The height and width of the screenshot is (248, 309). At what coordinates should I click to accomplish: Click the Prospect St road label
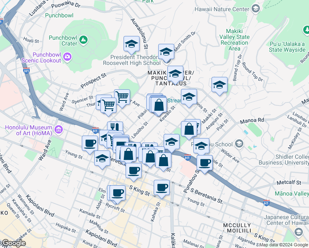click(x=93, y=81)
